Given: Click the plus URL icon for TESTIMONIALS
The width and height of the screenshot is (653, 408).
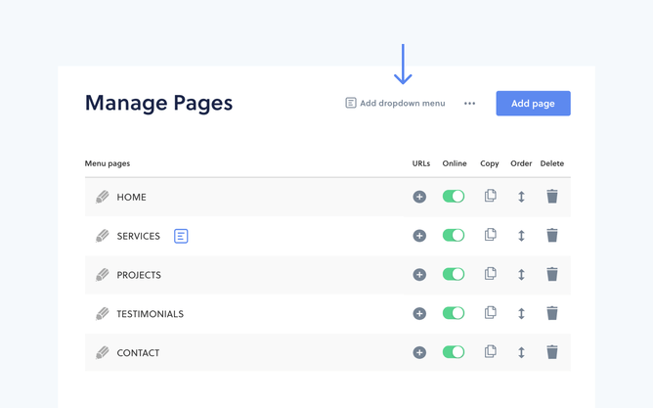Looking at the screenshot, I should coord(419,314).
